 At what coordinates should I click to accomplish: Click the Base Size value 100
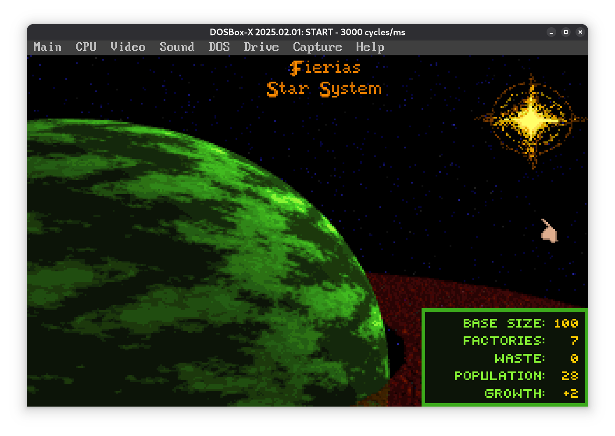[x=565, y=324]
